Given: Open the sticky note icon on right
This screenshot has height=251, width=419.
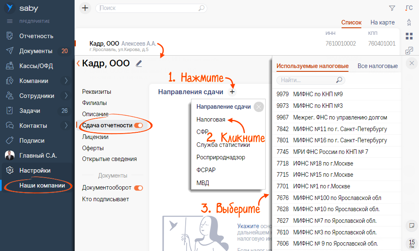Looking at the screenshot, I should [412, 226].
